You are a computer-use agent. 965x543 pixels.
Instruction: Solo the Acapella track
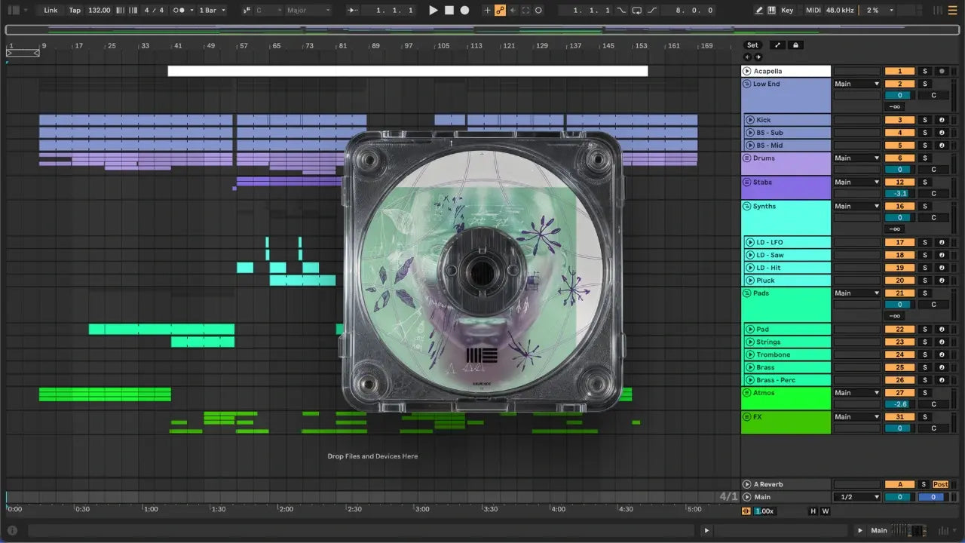(925, 71)
